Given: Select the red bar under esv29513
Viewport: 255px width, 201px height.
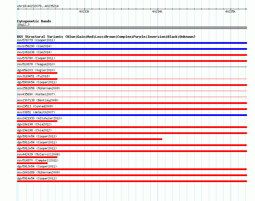Looking at the screenshot, I should [x=132, y=109].
